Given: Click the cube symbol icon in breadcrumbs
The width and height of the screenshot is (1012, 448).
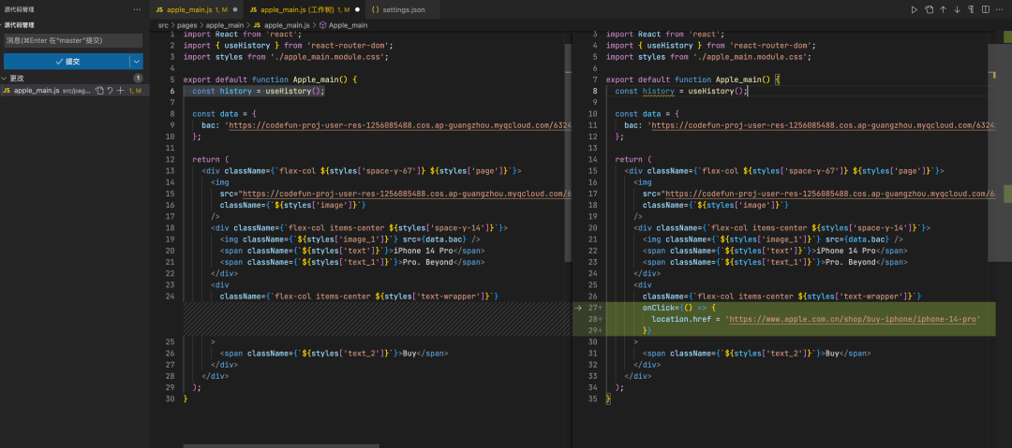Looking at the screenshot, I should [x=322, y=25].
